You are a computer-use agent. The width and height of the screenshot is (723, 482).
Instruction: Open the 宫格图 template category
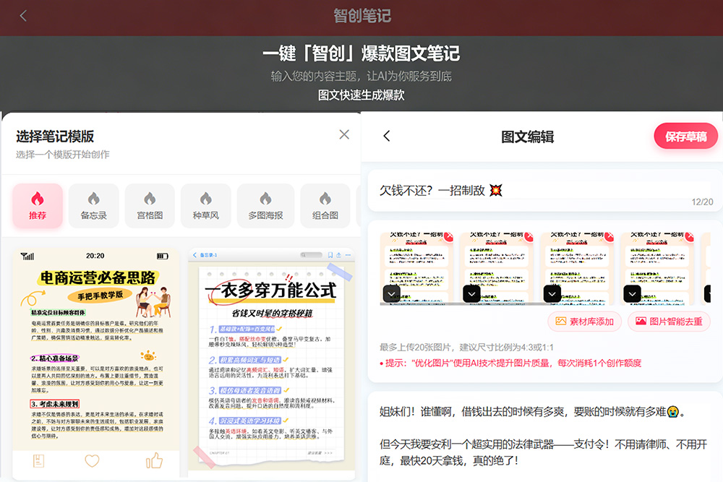pos(150,205)
